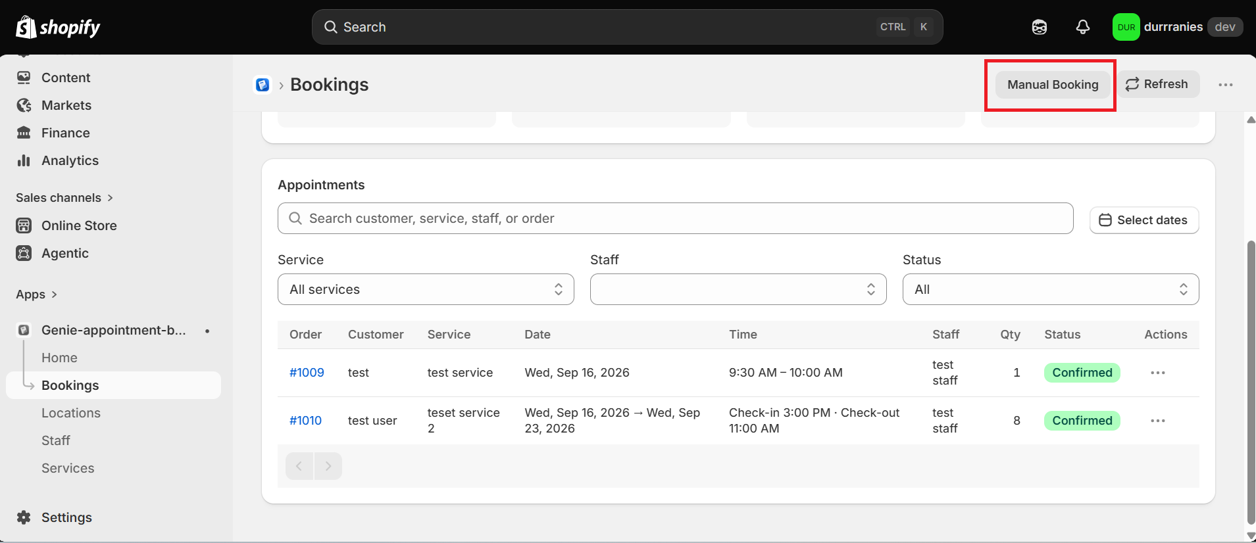
Task: Go to Home in Genie app menu
Action: tap(59, 358)
